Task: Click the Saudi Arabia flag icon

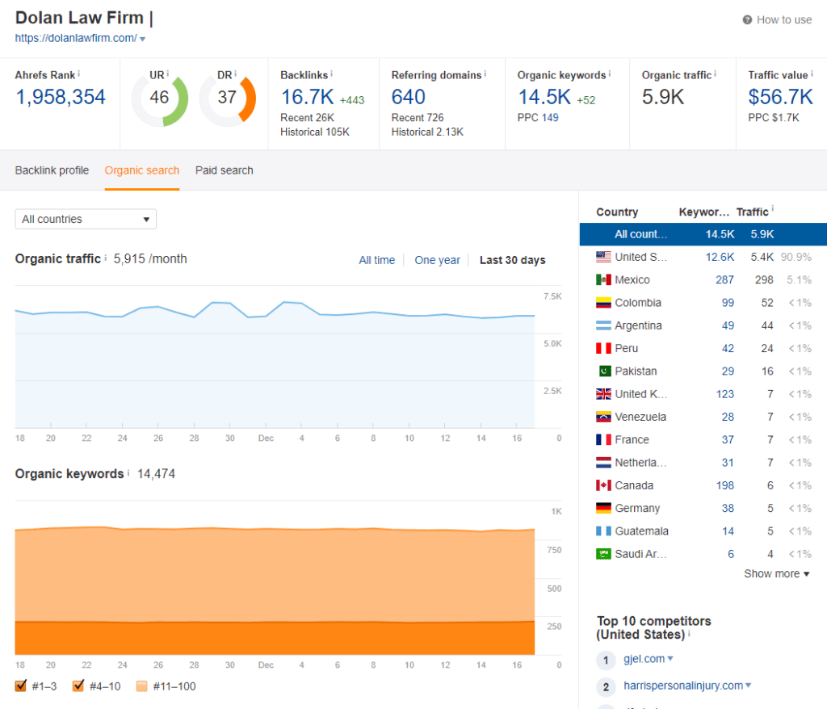Action: click(x=603, y=554)
